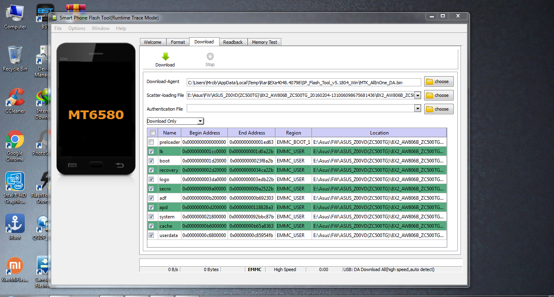The width and height of the screenshot is (554, 297).
Task: Open XiaoMiFlash desktop shortcut
Action: [x=15, y=270]
